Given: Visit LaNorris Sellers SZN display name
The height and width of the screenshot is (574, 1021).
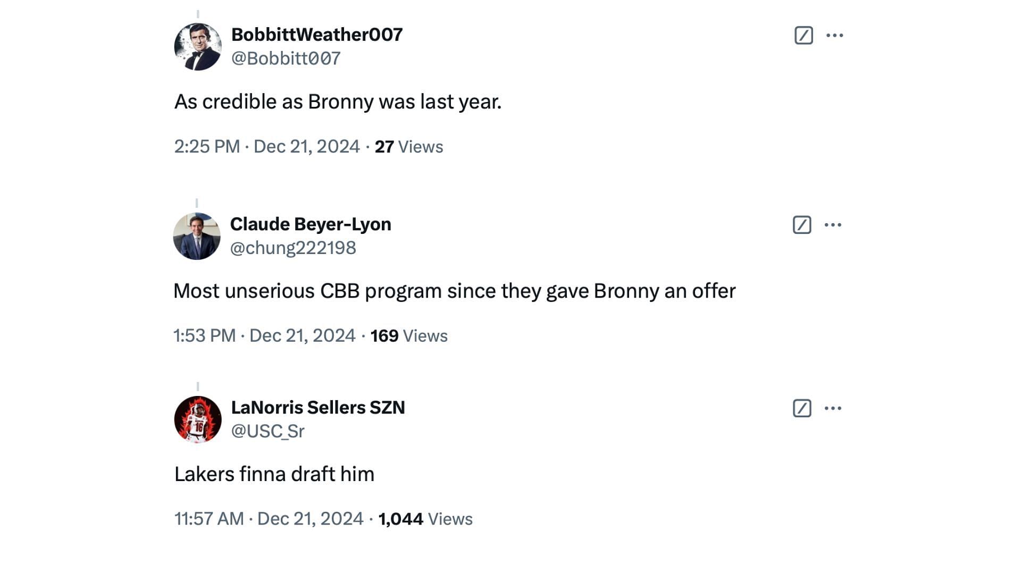Looking at the screenshot, I should point(318,408).
